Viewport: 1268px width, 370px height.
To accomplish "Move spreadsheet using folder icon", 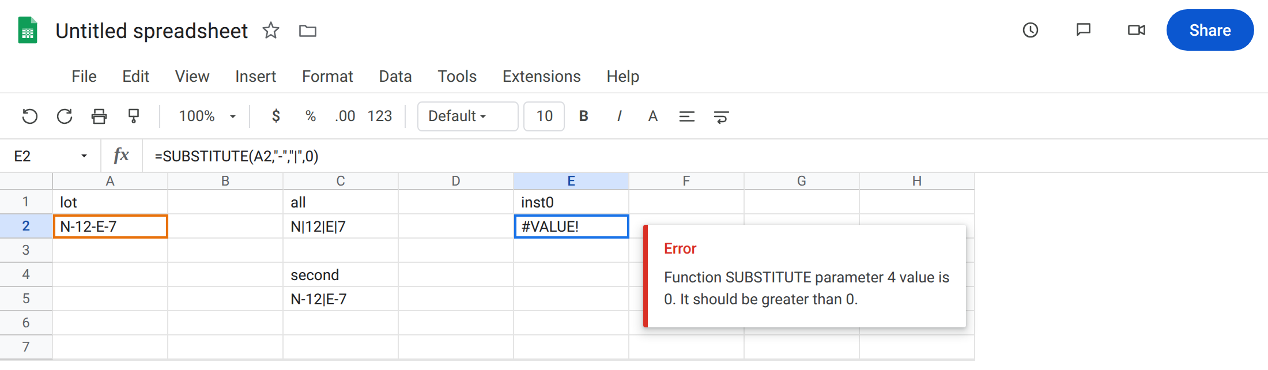I will (x=308, y=31).
